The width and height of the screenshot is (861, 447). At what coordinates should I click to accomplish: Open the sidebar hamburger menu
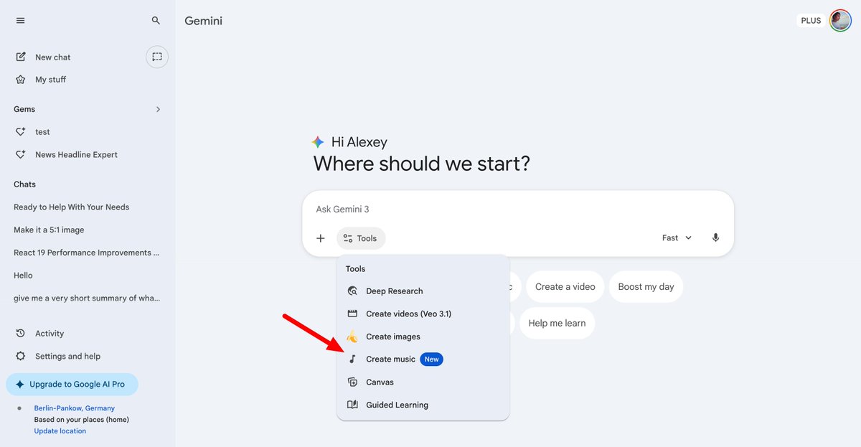point(20,20)
